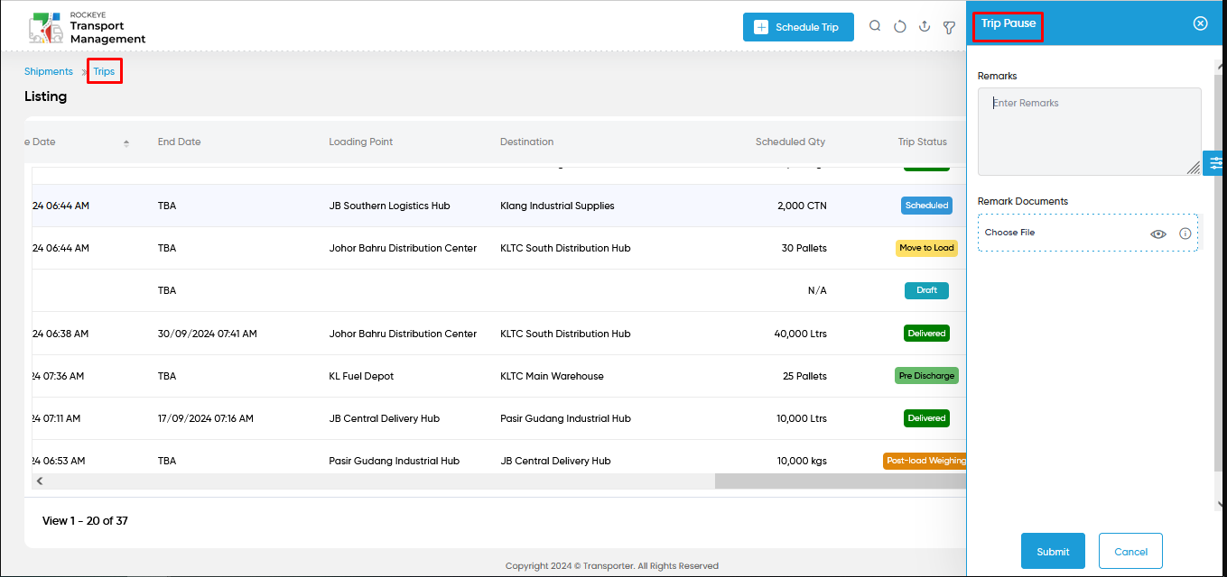Click the Draft status badge

click(927, 290)
